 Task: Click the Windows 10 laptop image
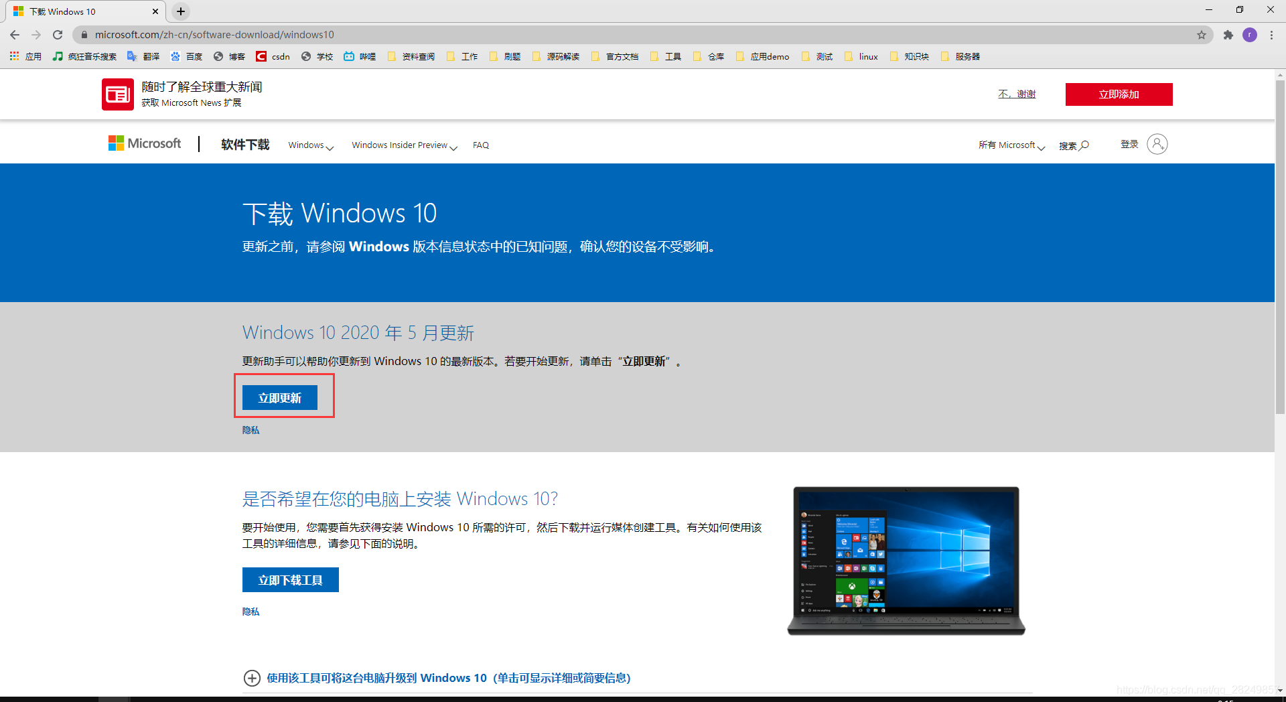point(906,561)
